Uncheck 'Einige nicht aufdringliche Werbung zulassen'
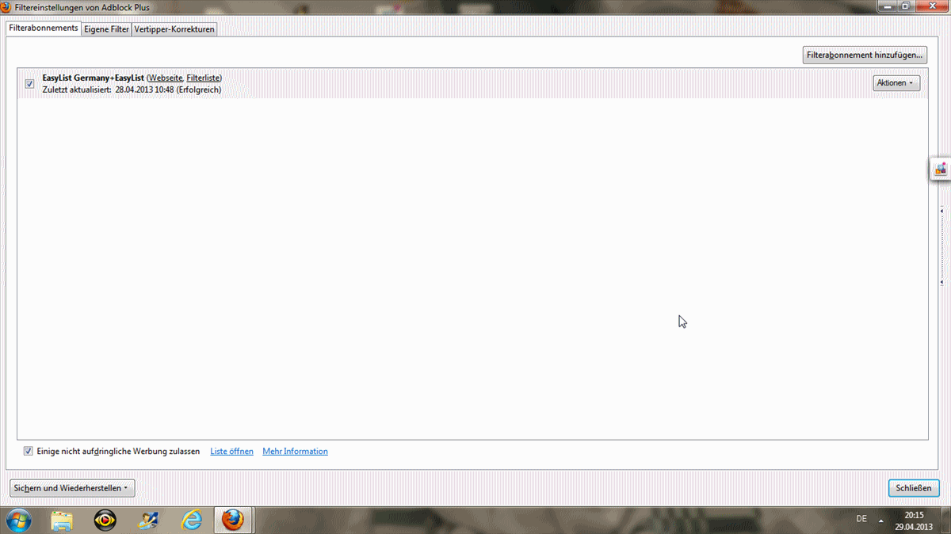 point(29,452)
